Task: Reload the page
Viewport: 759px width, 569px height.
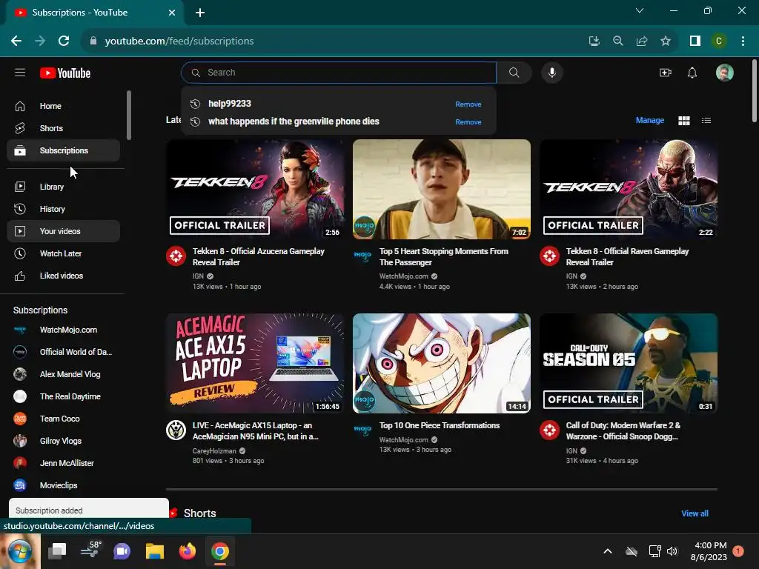Action: point(64,41)
